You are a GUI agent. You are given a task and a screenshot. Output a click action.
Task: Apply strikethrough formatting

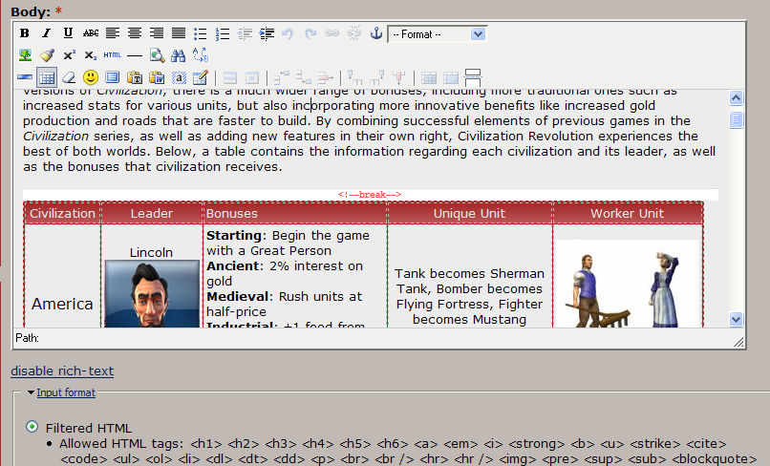(91, 33)
